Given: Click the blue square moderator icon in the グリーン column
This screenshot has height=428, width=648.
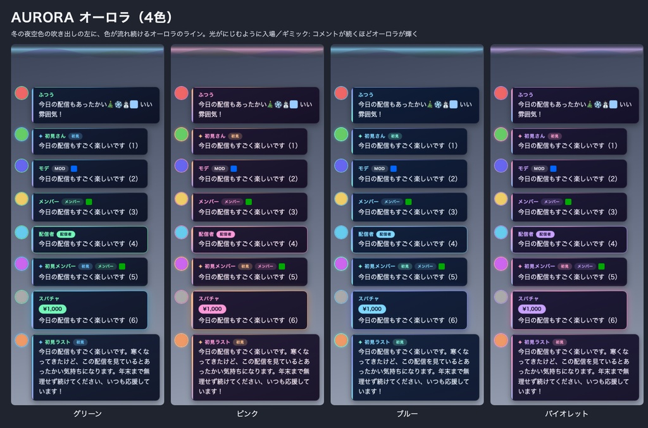Looking at the screenshot, I should 74,168.
